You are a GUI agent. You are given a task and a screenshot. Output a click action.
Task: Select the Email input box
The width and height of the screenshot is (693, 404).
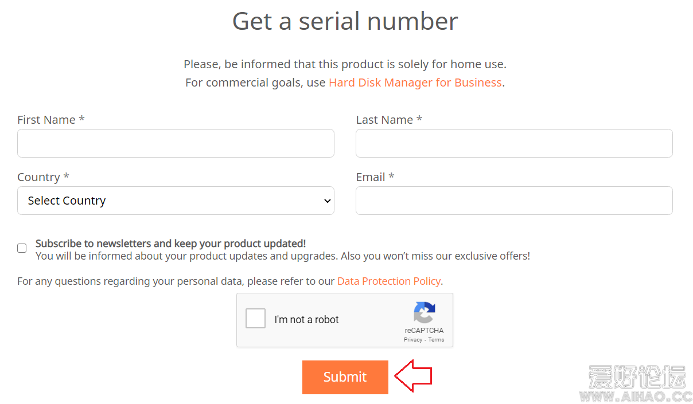(514, 201)
